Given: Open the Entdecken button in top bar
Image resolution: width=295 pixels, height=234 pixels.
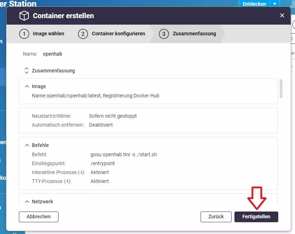Looking at the screenshot, I should click(x=254, y=4).
